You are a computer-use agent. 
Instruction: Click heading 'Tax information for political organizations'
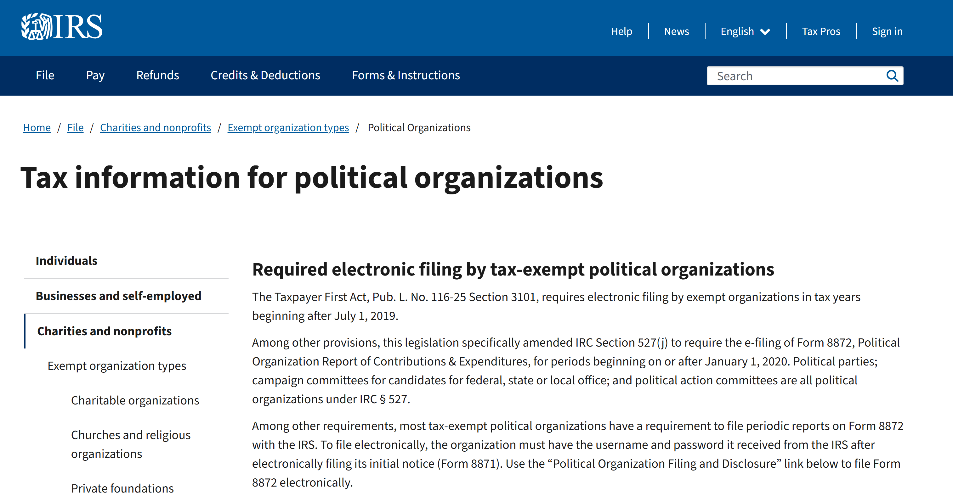click(x=311, y=178)
